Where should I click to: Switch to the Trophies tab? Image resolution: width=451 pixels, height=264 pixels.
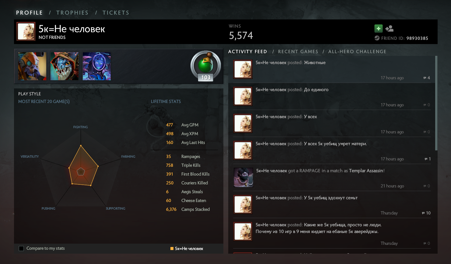coord(72,13)
